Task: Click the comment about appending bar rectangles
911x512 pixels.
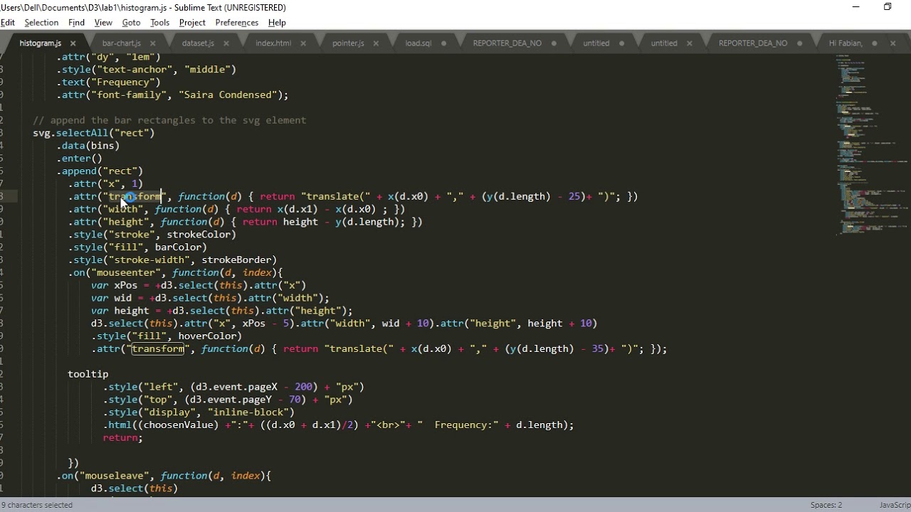Action: click(169, 120)
